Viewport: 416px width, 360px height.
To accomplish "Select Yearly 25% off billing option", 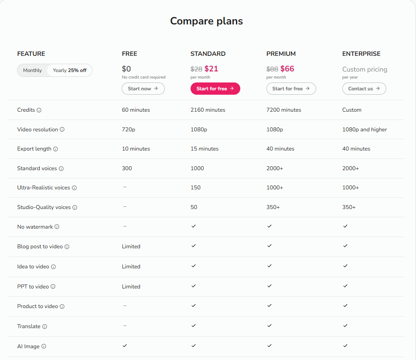I will [x=69, y=70].
